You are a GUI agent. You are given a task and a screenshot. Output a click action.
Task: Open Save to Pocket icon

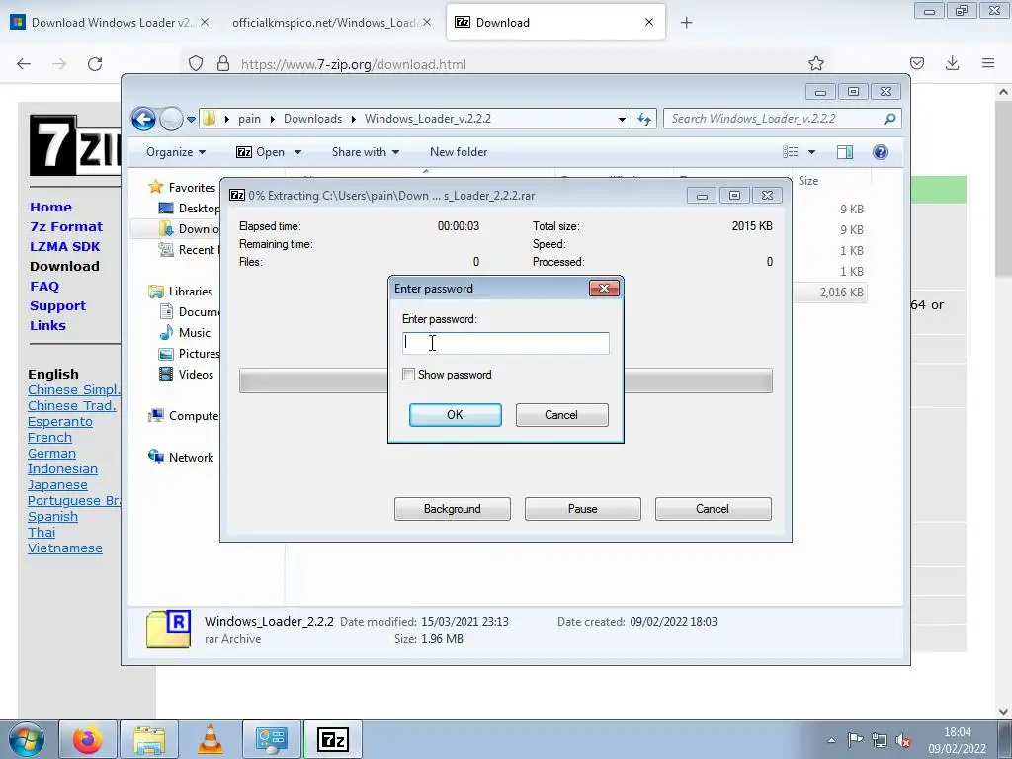(x=917, y=63)
